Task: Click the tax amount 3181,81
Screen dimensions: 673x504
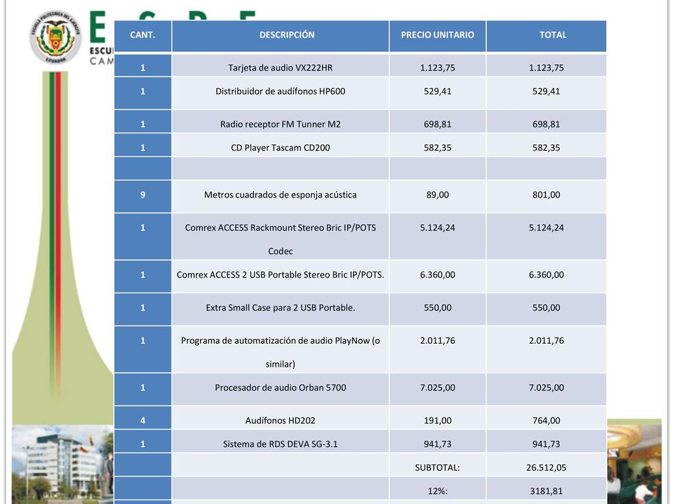Action: (546, 491)
